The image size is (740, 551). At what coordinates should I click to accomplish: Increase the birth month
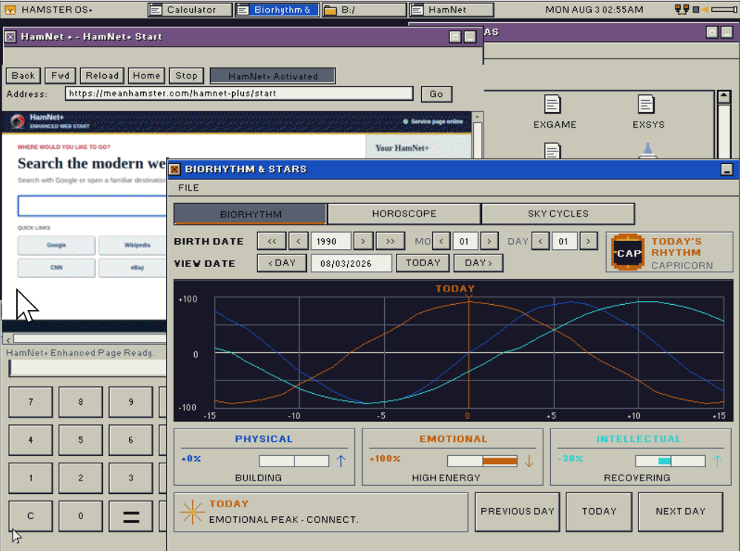tap(489, 241)
